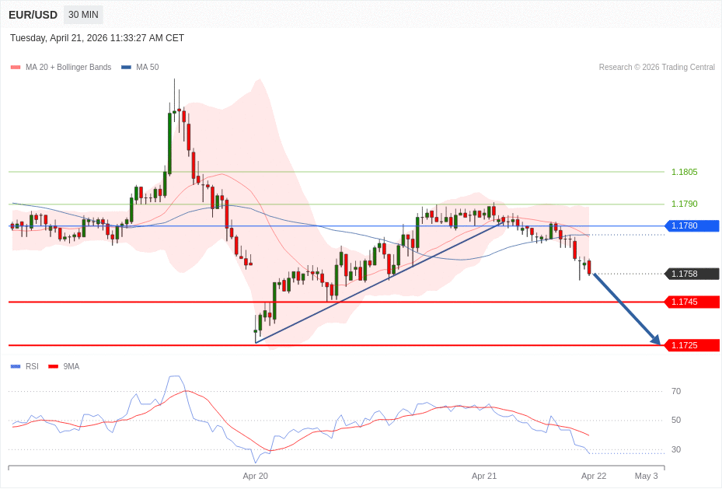Click the May 3 label on the time axis

[x=646, y=476]
